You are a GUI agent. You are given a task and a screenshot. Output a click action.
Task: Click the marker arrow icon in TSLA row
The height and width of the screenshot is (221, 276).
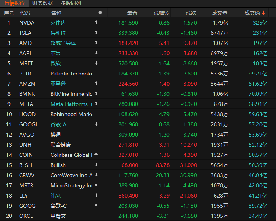96,32
